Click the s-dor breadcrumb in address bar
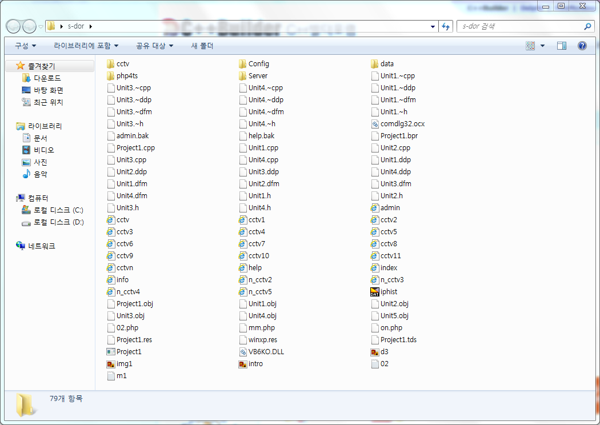The height and width of the screenshot is (425, 600). pyautogui.click(x=75, y=26)
